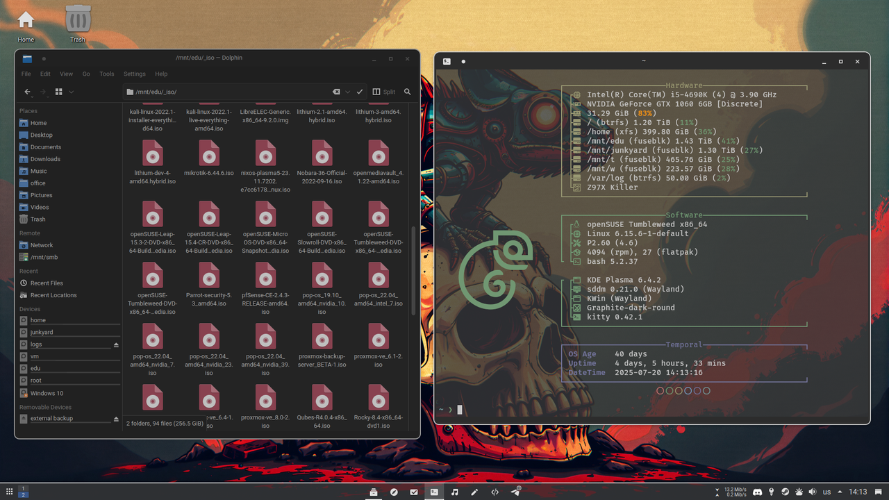Select the terminal taskbar icon
The height and width of the screenshot is (500, 889).
(x=434, y=492)
